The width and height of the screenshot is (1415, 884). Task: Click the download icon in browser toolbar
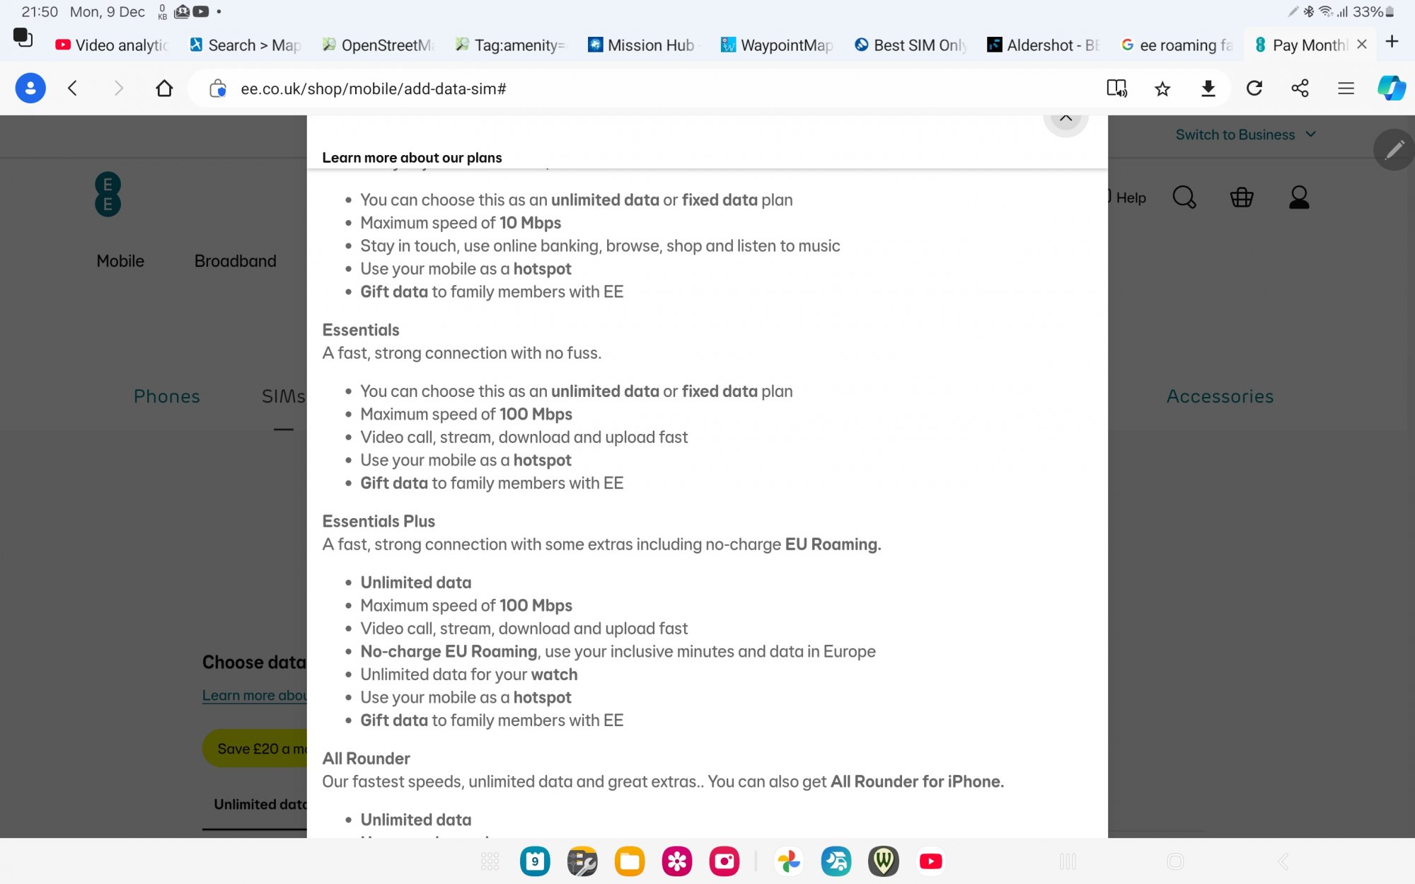[1207, 88]
